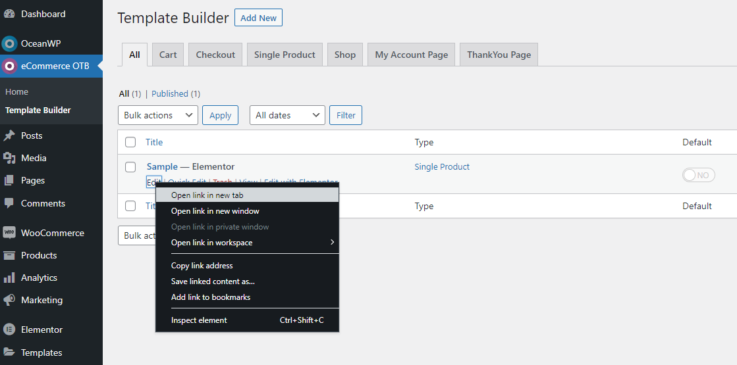Click the Apply button
Viewport: 737px width, 365px height.
point(220,115)
